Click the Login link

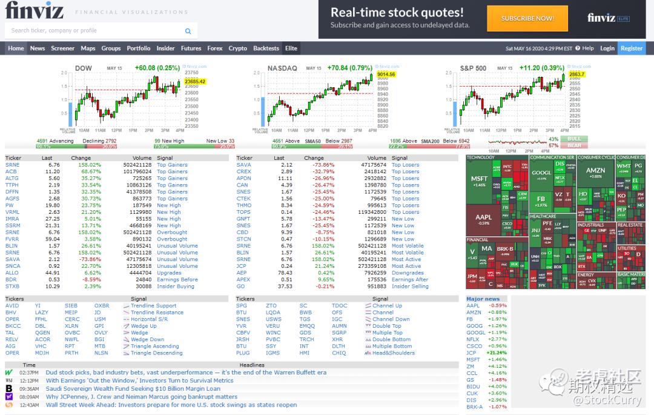click(607, 48)
